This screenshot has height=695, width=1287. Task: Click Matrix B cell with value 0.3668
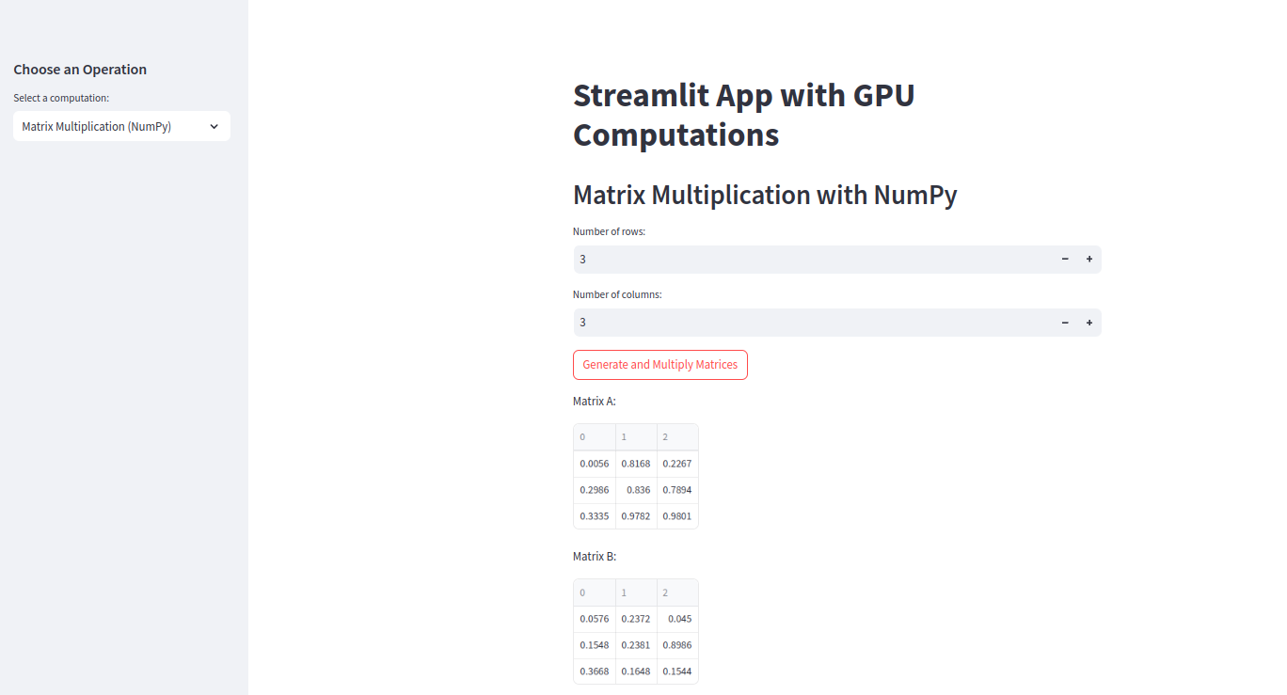point(595,671)
